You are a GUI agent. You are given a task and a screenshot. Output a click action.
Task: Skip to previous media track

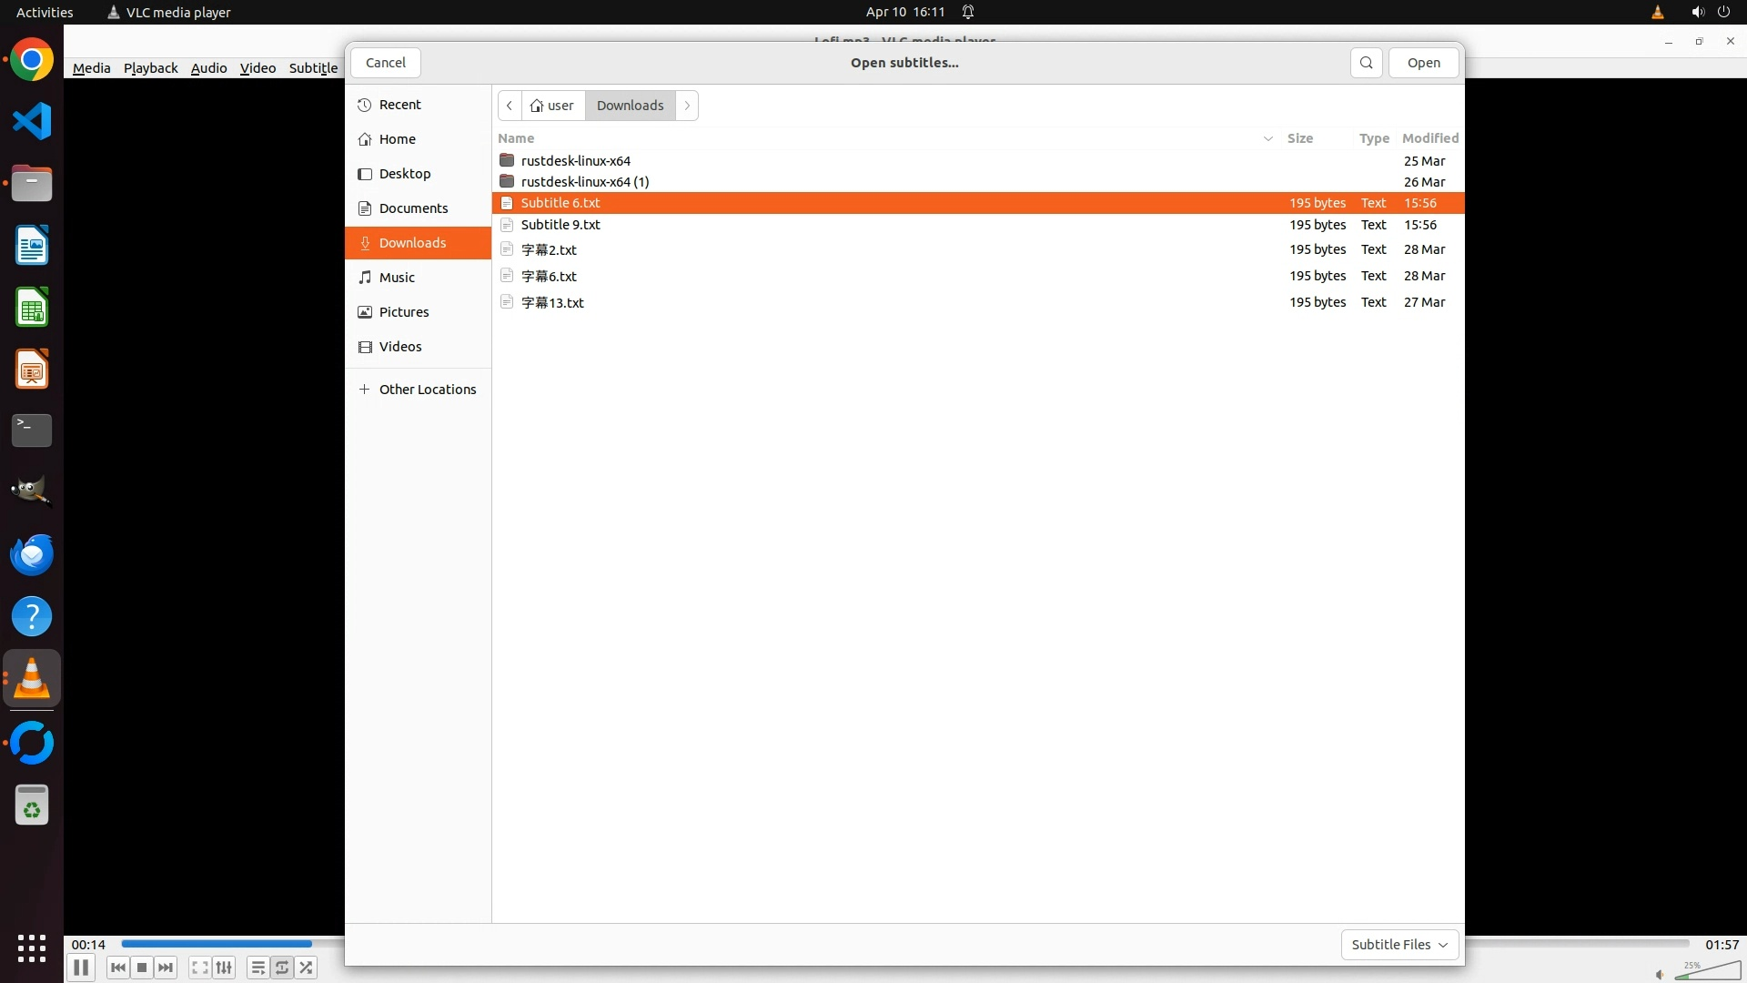click(x=117, y=968)
